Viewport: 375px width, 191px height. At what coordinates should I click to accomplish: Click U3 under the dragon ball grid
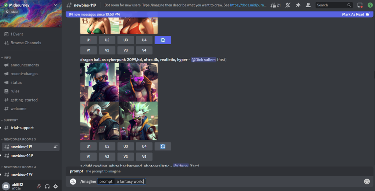coord(126,146)
